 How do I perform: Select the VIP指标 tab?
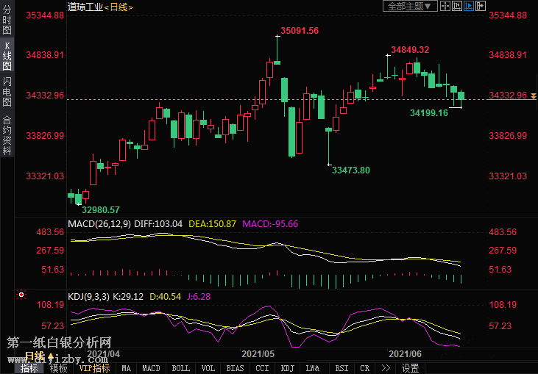pos(94,368)
